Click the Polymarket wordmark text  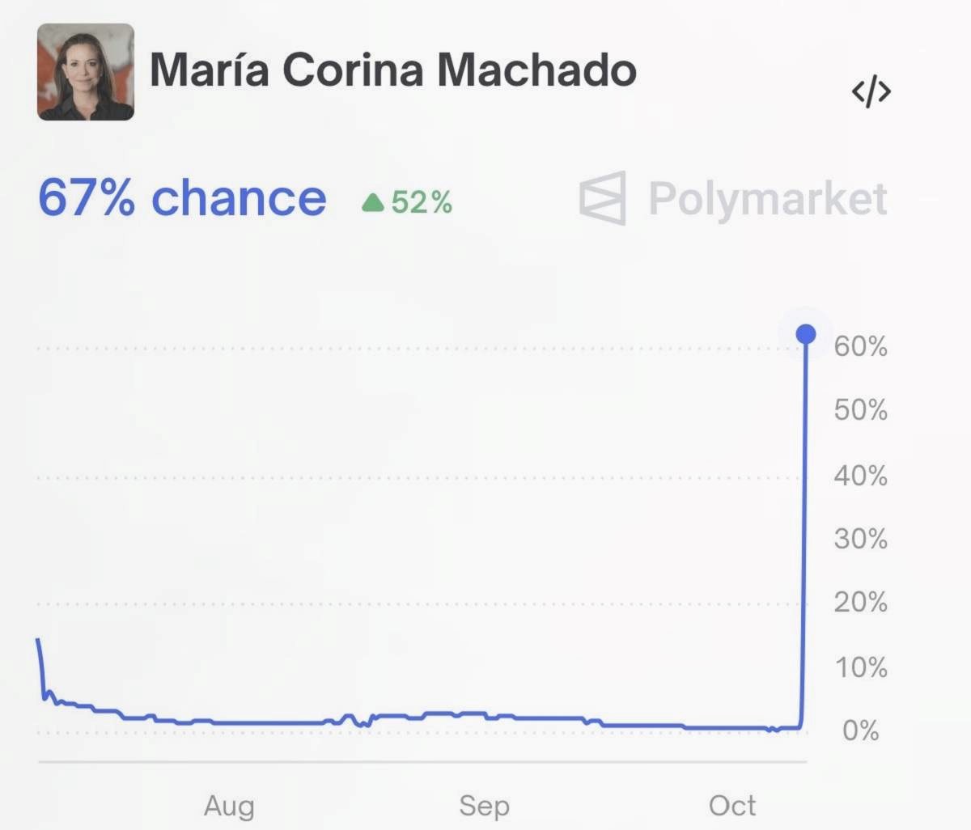tap(767, 199)
